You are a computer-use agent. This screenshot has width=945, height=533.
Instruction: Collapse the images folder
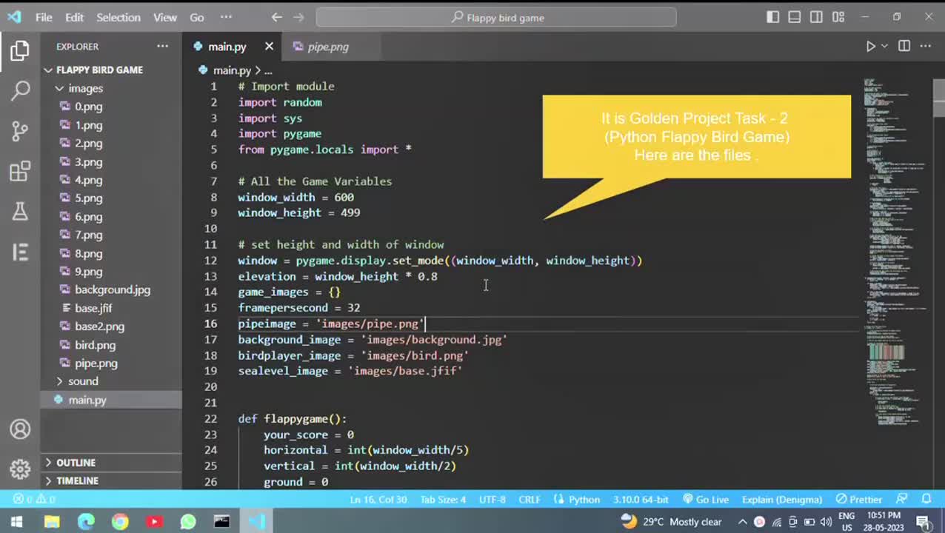tap(85, 88)
